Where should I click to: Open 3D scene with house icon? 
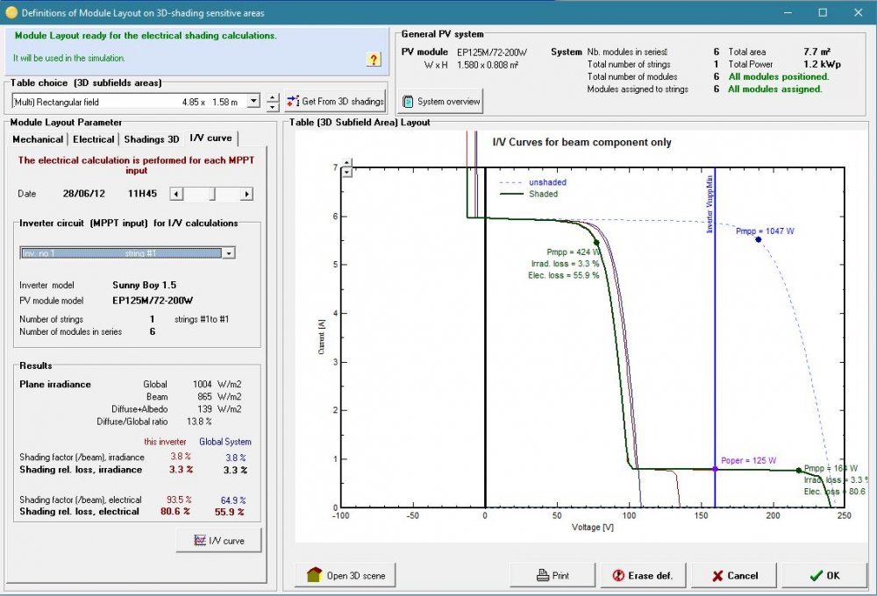346,576
